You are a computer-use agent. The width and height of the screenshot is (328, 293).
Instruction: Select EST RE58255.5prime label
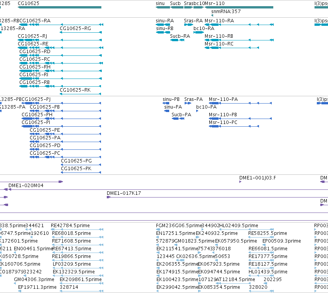pos(267,233)
